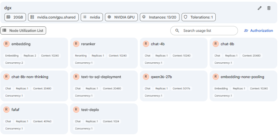Click the nvidia.com/gpu.shared chip
The height and width of the screenshot is (138, 280).
53,17
